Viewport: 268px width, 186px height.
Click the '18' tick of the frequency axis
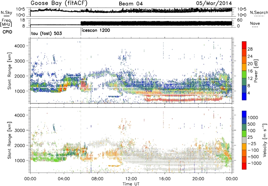22,20
